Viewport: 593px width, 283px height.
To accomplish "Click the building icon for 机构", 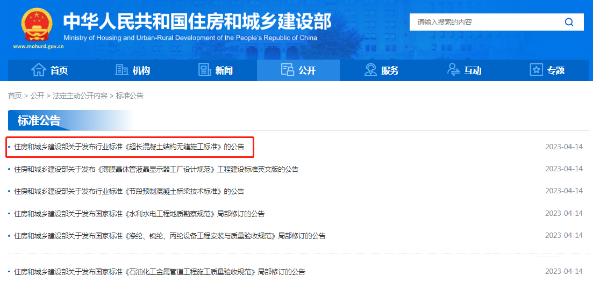I will pyautogui.click(x=122, y=70).
